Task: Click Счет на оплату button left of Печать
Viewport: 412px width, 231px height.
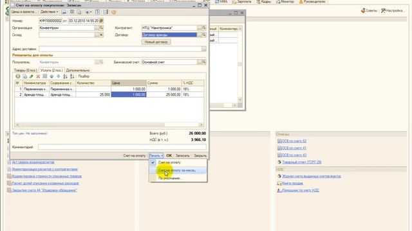Action: click(x=135, y=155)
